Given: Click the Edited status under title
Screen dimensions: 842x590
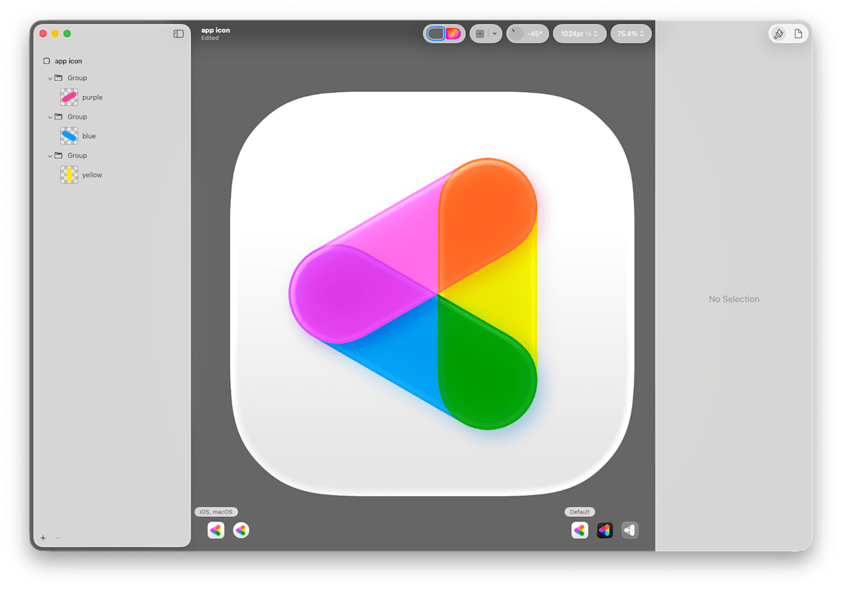Looking at the screenshot, I should 210,38.
